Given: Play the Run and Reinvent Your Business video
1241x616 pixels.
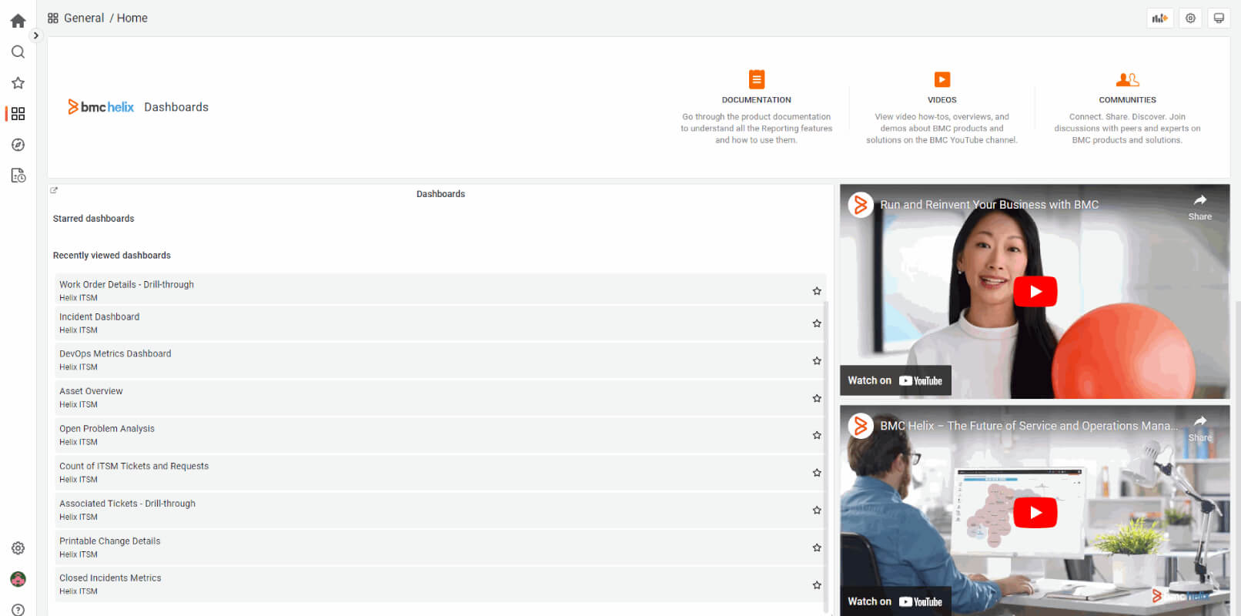Looking at the screenshot, I should (1035, 291).
